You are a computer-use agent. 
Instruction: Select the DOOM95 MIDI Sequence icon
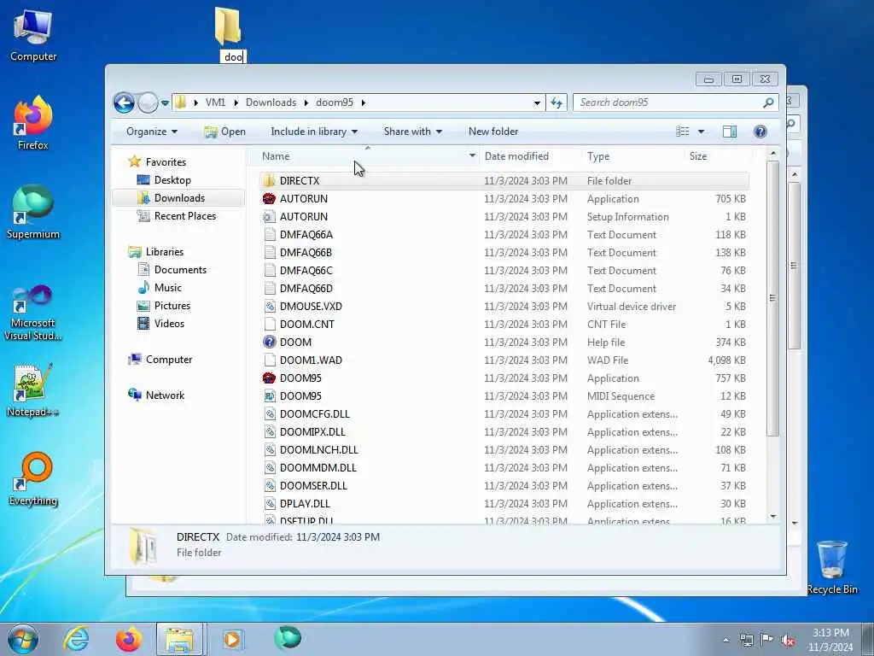pos(270,396)
